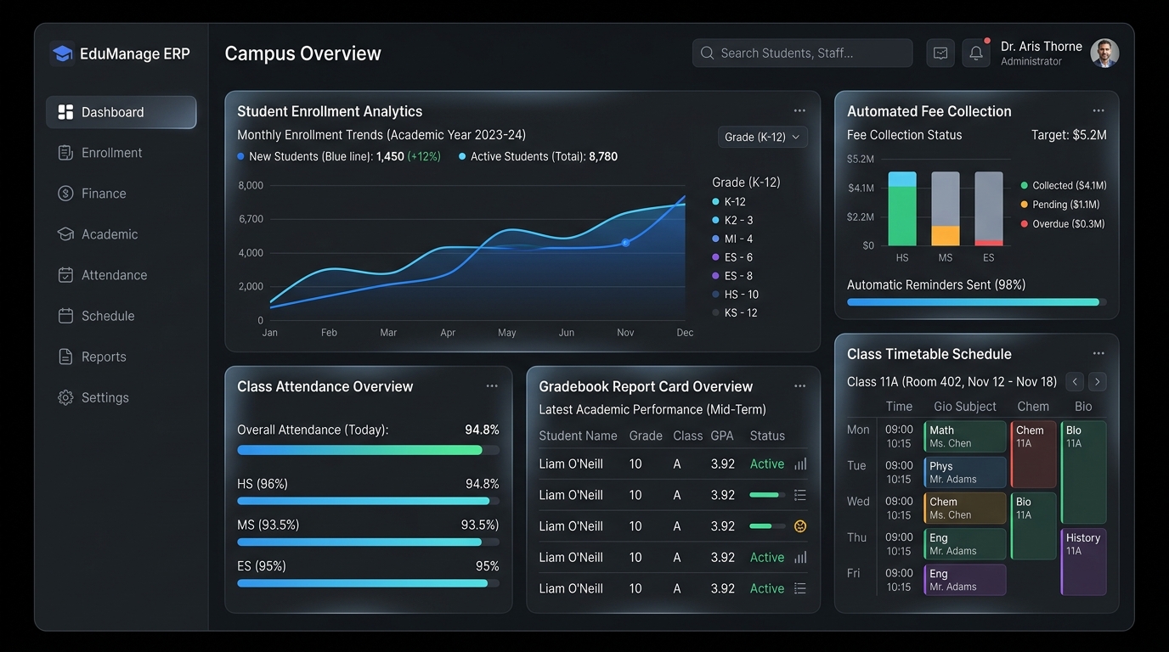
Task: Click the "Campus Overview" page title
Action: [x=303, y=53]
